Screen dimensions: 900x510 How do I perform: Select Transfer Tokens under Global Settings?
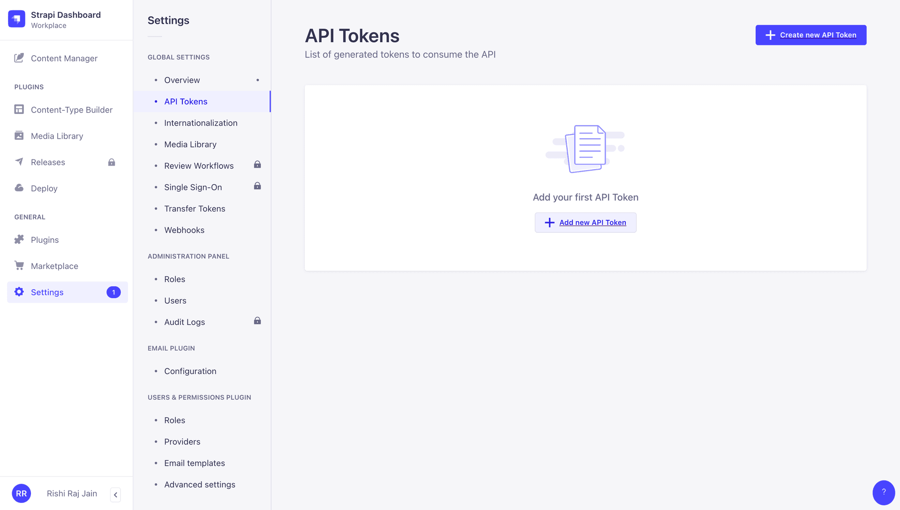click(195, 209)
